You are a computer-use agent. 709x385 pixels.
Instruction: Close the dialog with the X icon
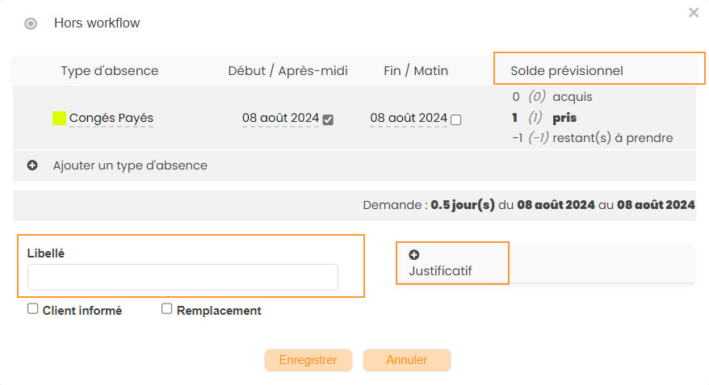693,13
